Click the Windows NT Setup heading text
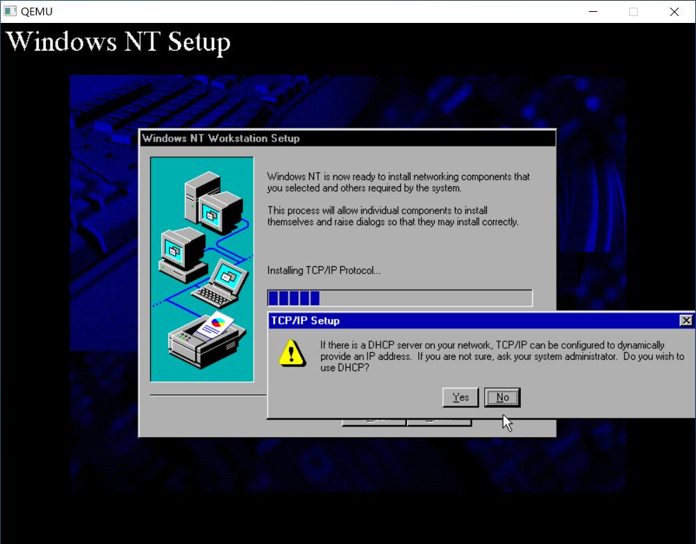 pyautogui.click(x=118, y=42)
